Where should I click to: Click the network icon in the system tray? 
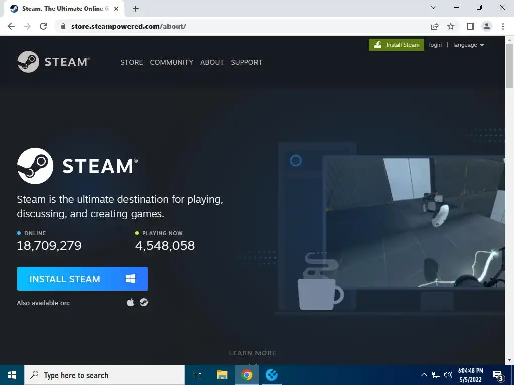pyautogui.click(x=436, y=375)
